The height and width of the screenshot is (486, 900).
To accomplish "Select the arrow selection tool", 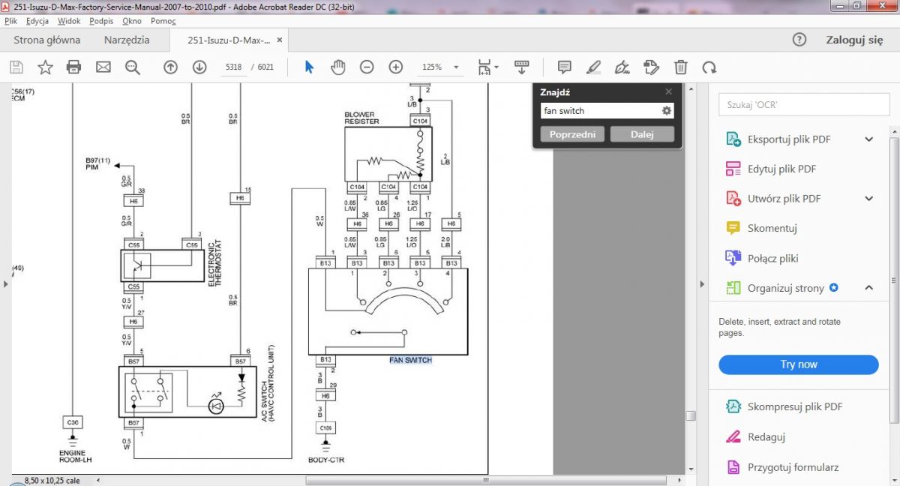I will click(x=309, y=67).
